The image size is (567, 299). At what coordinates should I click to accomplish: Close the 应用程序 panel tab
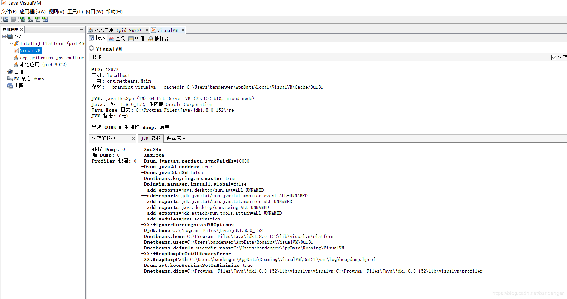[22, 30]
